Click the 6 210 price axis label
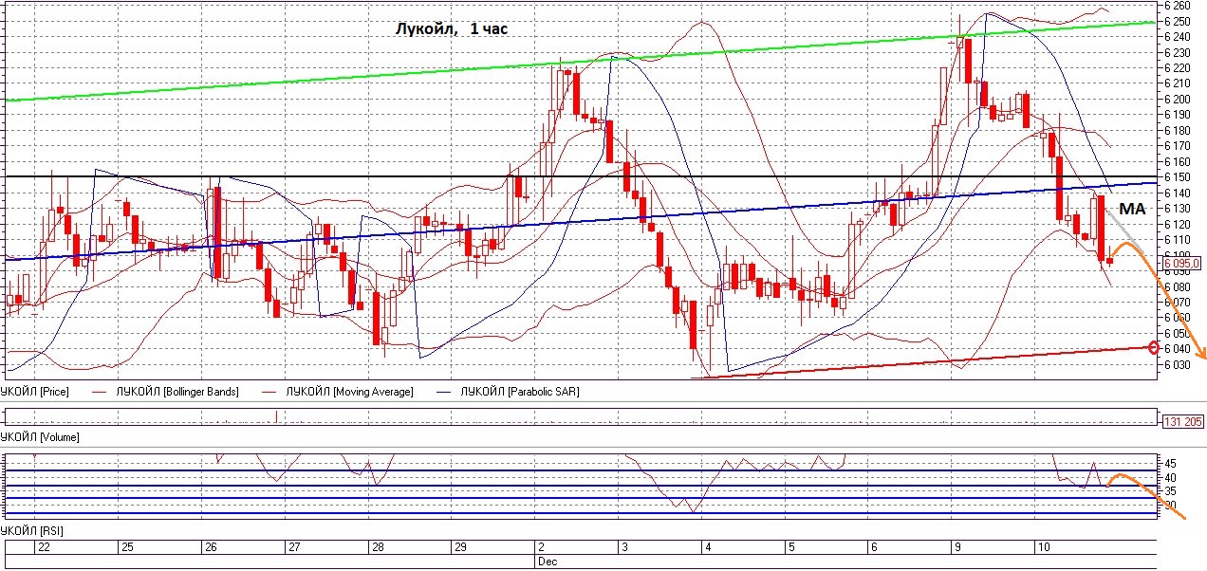This screenshot has height=571, width=1207. 1178,83
